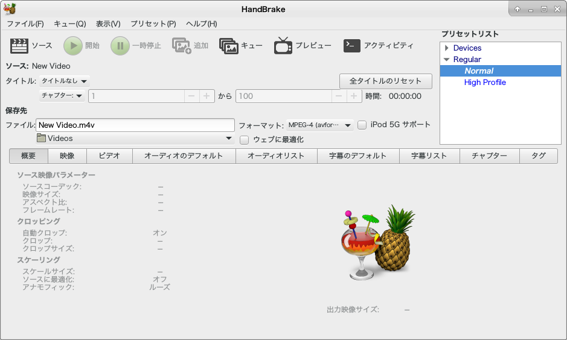Viewport: 567px width, 340px height.
Task: Switch to the ビデオ tab
Action: (109, 156)
